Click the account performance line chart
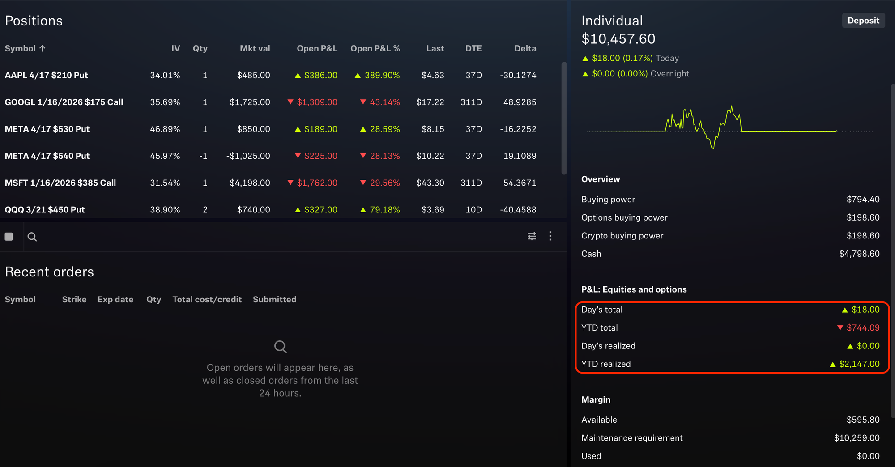This screenshot has height=467, width=895. pyautogui.click(x=729, y=127)
